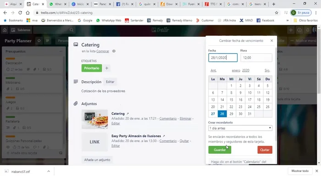
Task: Open the Catering attachment thumbnail
Action: [x=94, y=119]
